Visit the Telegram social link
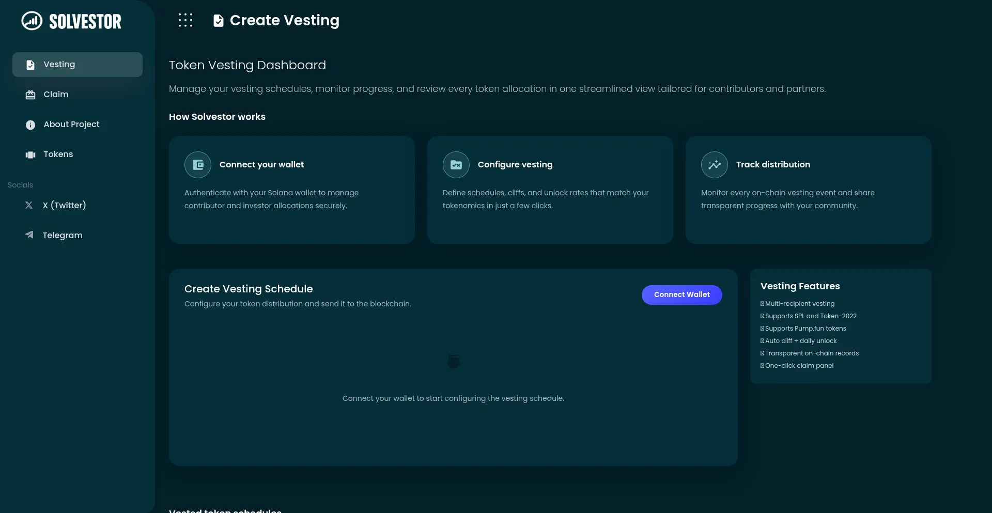Viewport: 992px width, 513px height. (62, 235)
